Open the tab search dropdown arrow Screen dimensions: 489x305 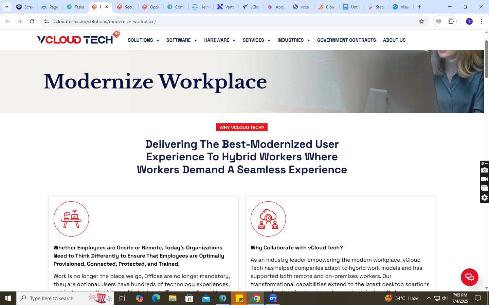coord(7,7)
